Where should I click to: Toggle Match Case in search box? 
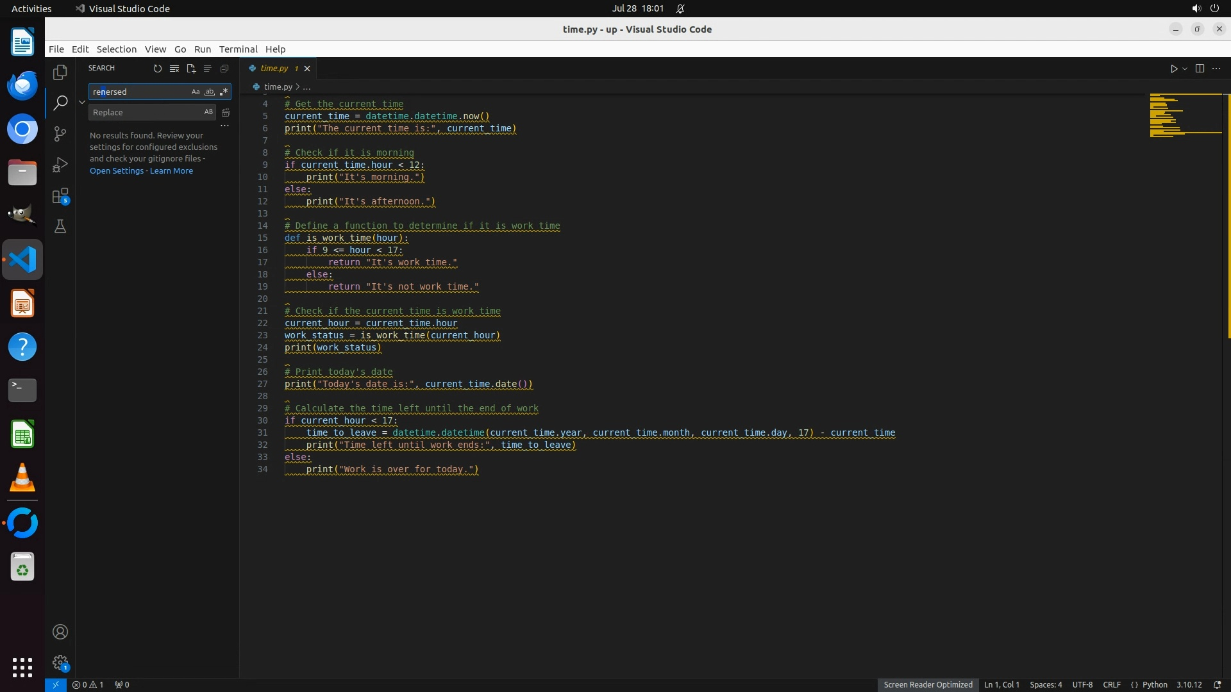pos(196,92)
